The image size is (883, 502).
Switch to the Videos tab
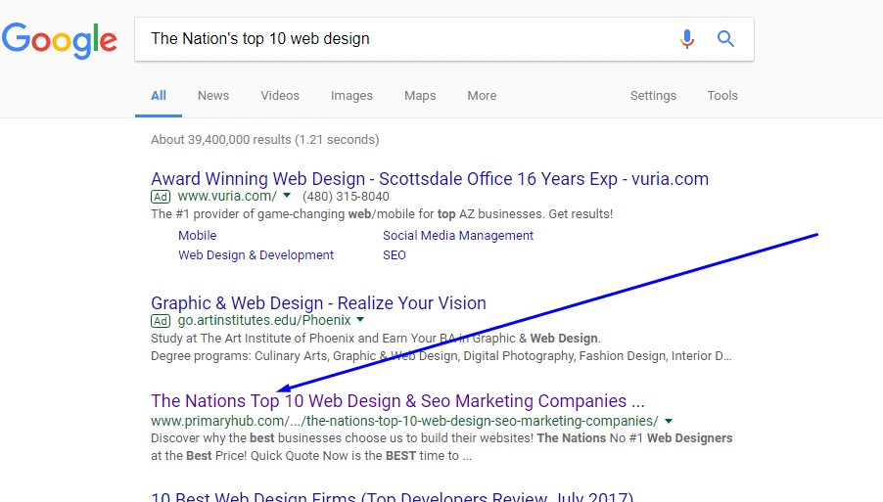(280, 96)
